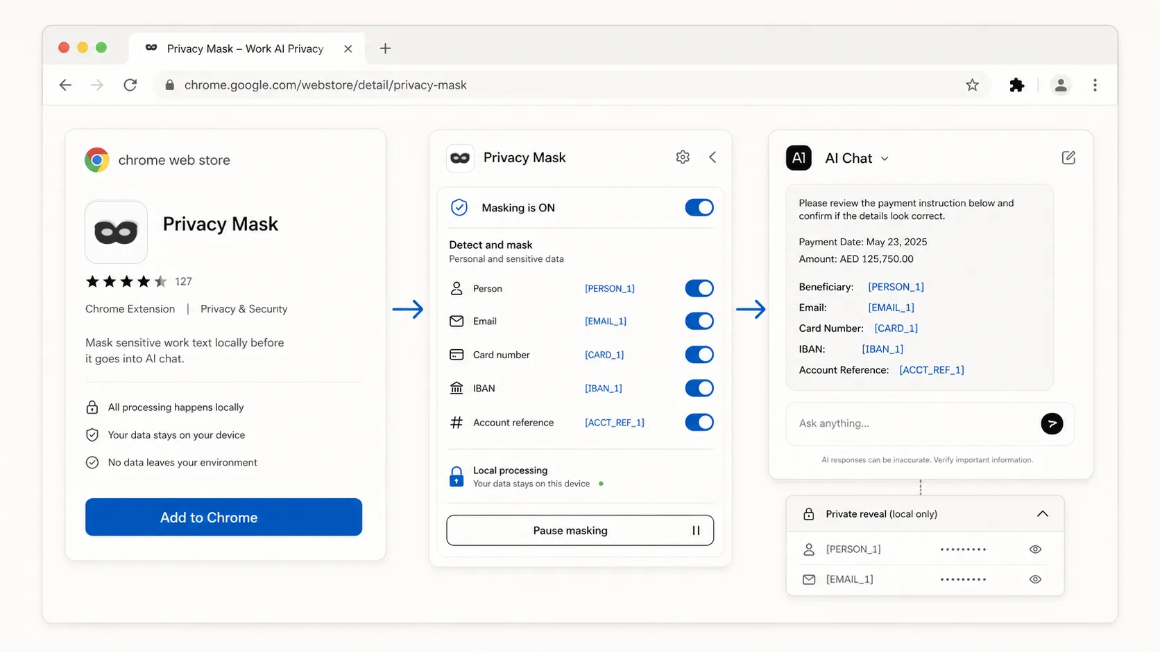Click the [ACCT_REF_1] placeholder in chat message

[x=932, y=370]
